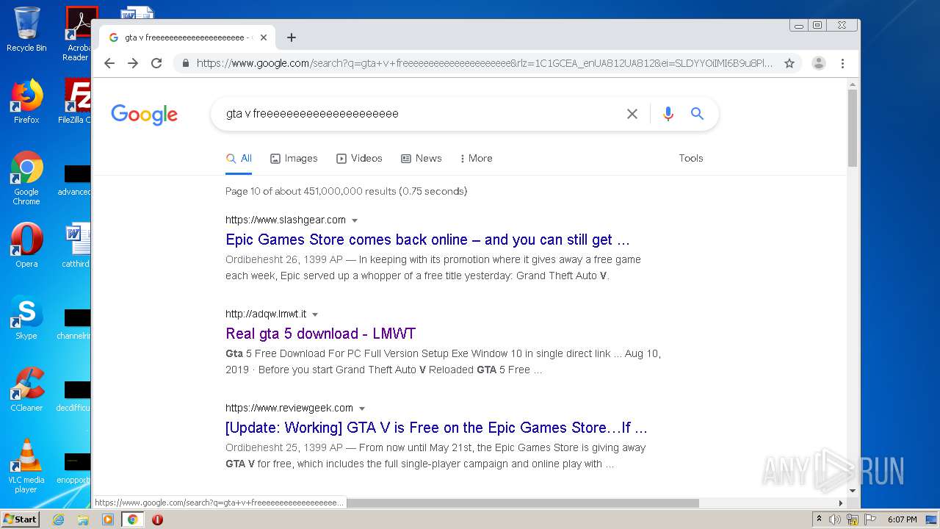
Task: Open Word document catthird desktop icon
Action: pyautogui.click(x=76, y=246)
